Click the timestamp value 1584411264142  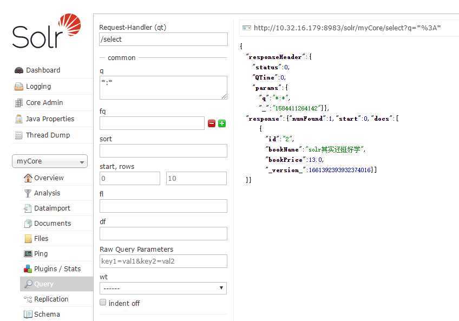(x=296, y=108)
